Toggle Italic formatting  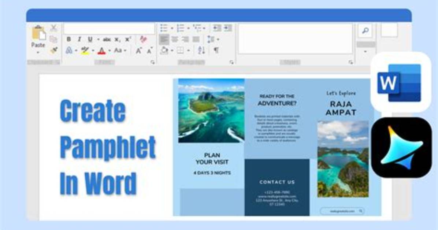pos(79,40)
